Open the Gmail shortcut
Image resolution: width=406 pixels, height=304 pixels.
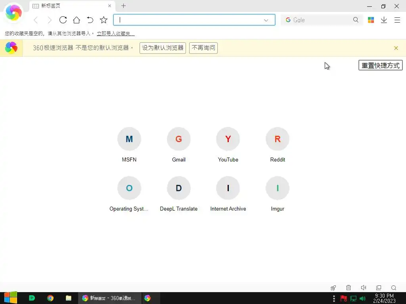pos(179,144)
